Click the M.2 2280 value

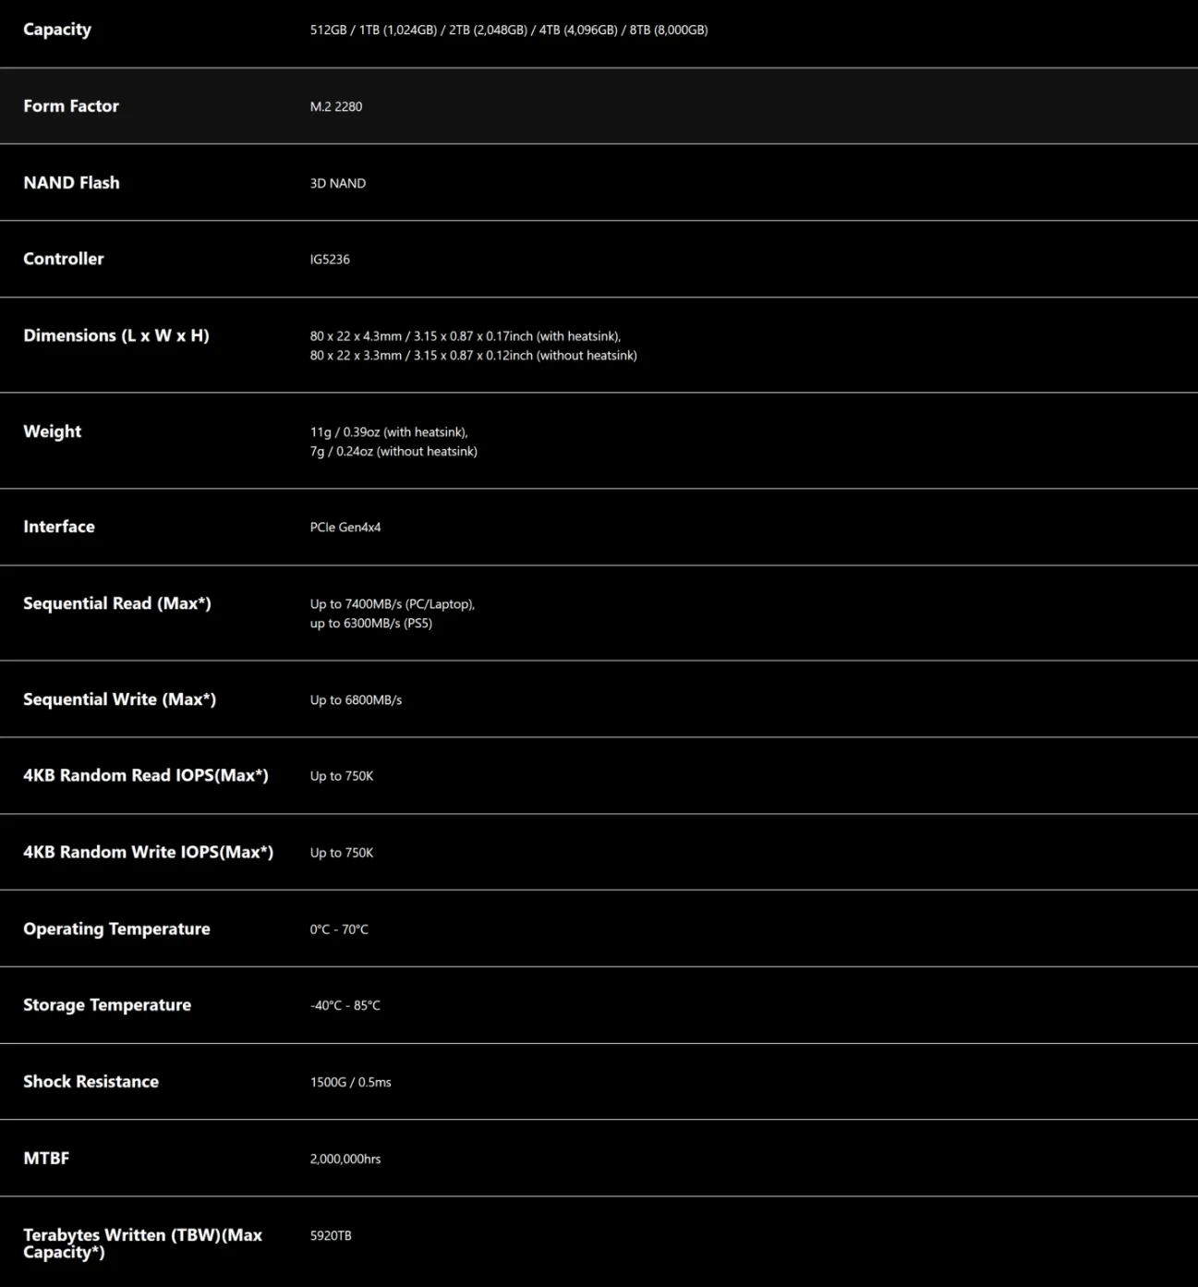click(x=336, y=107)
